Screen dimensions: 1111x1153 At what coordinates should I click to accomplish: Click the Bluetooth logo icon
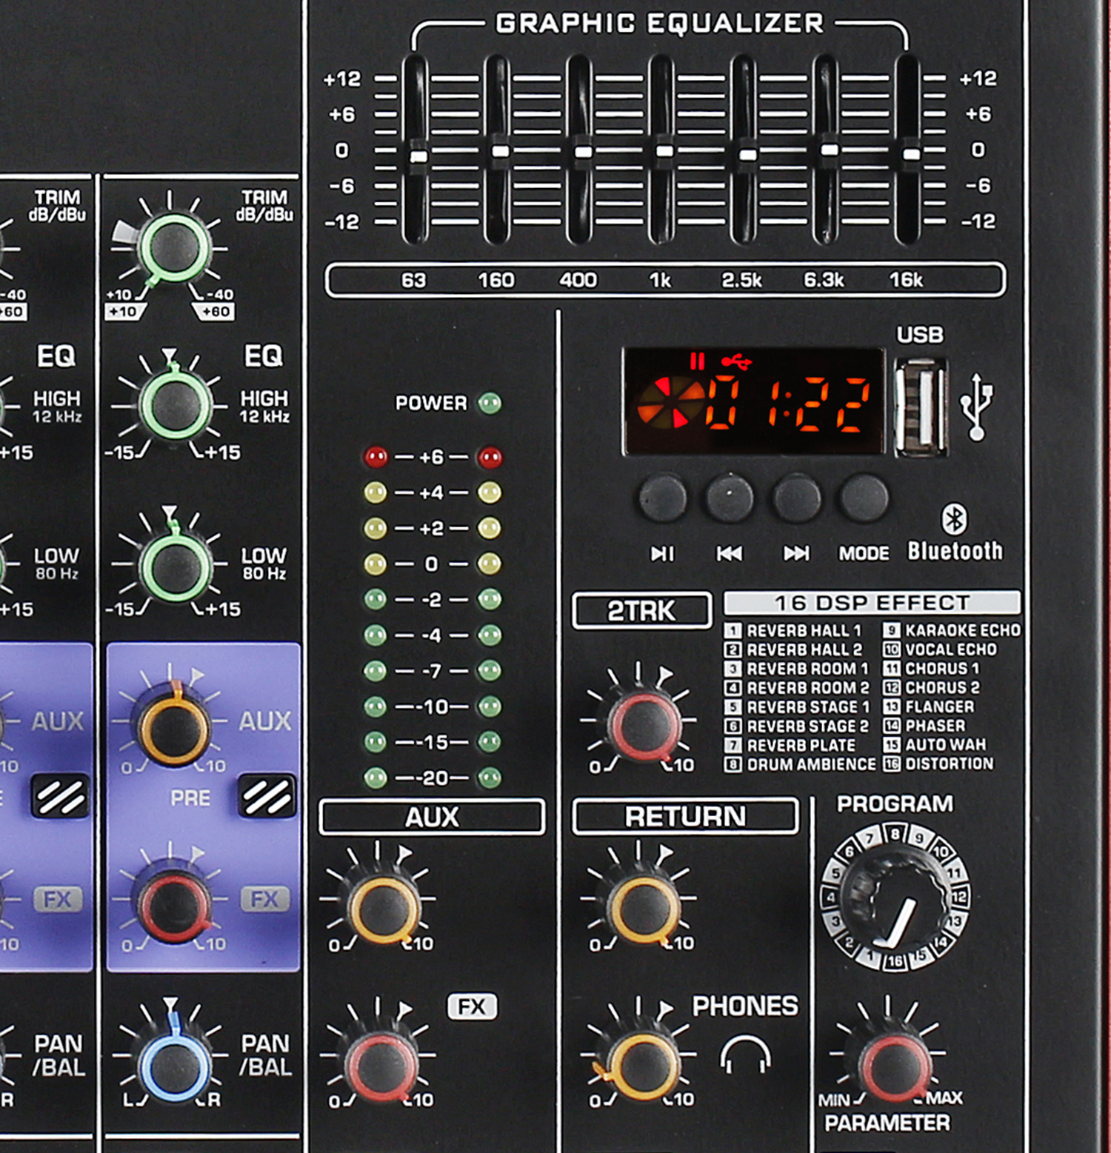pyautogui.click(x=953, y=519)
